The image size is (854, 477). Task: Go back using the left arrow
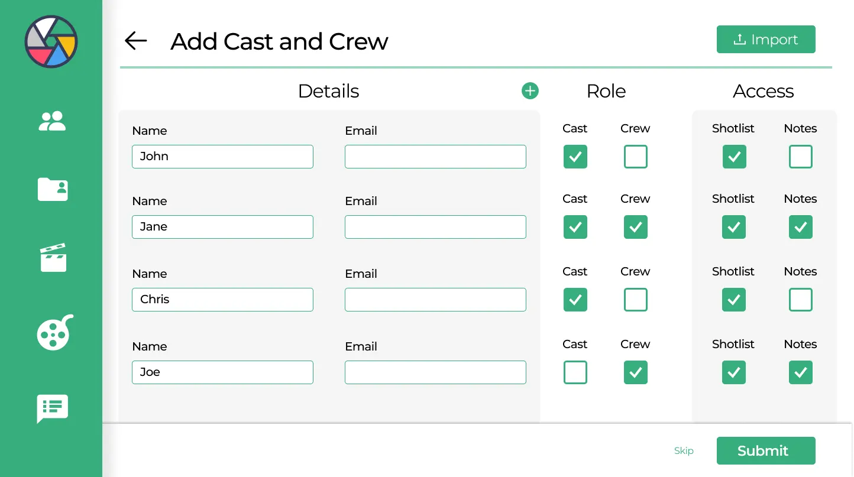coord(136,41)
